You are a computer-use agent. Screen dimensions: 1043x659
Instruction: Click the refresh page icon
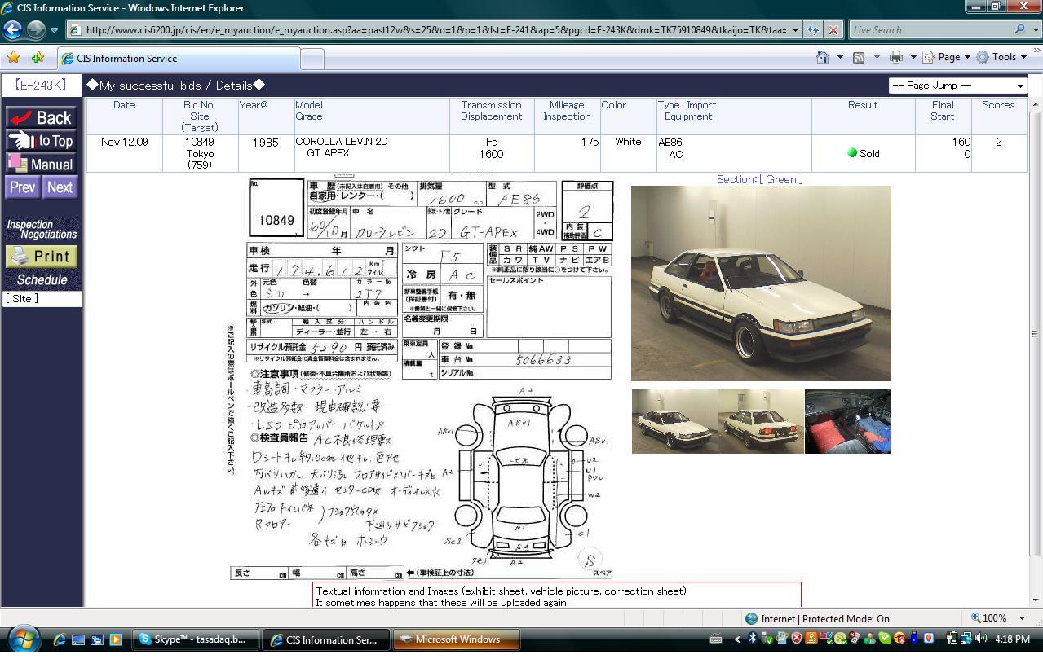[x=813, y=30]
